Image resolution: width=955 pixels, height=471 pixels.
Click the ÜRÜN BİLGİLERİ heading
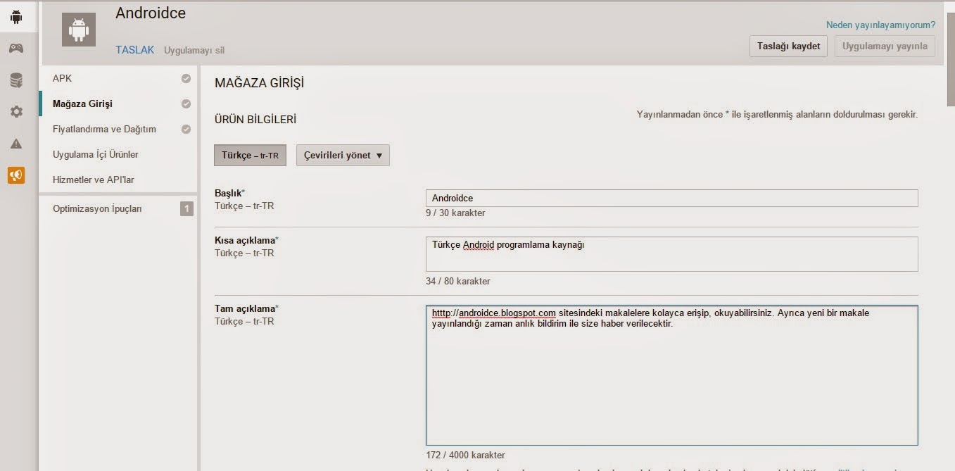click(x=255, y=120)
